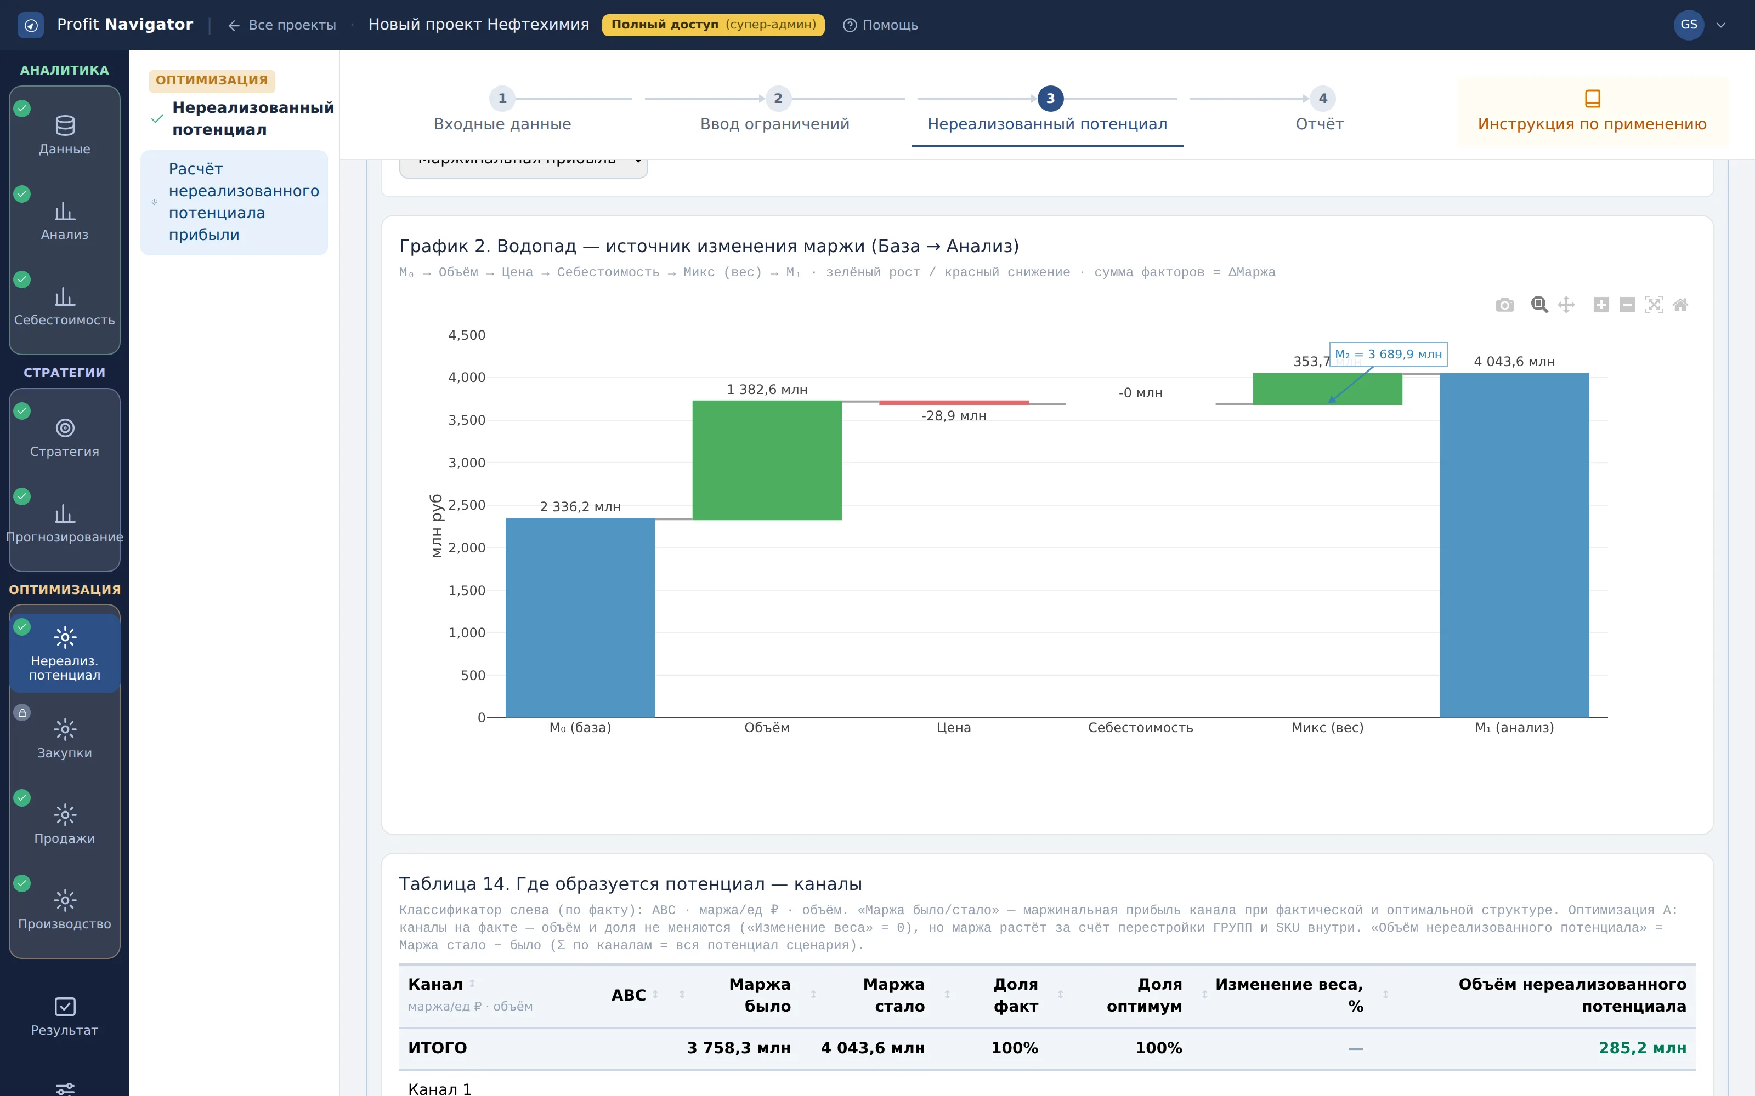
Task: Expand the user menu chevron
Action: tap(1721, 25)
